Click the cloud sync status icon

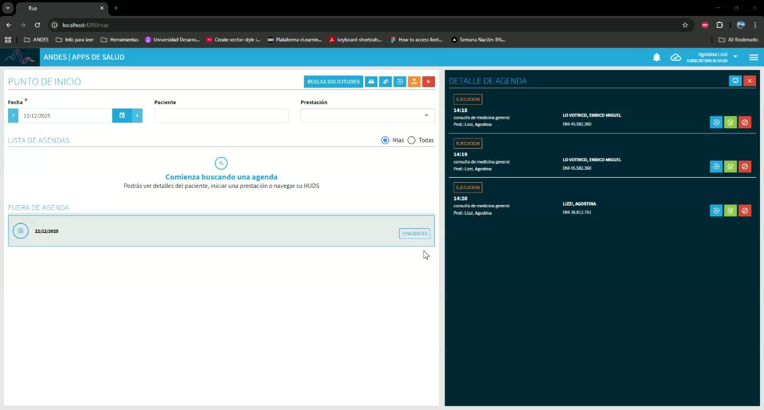pyautogui.click(x=676, y=57)
